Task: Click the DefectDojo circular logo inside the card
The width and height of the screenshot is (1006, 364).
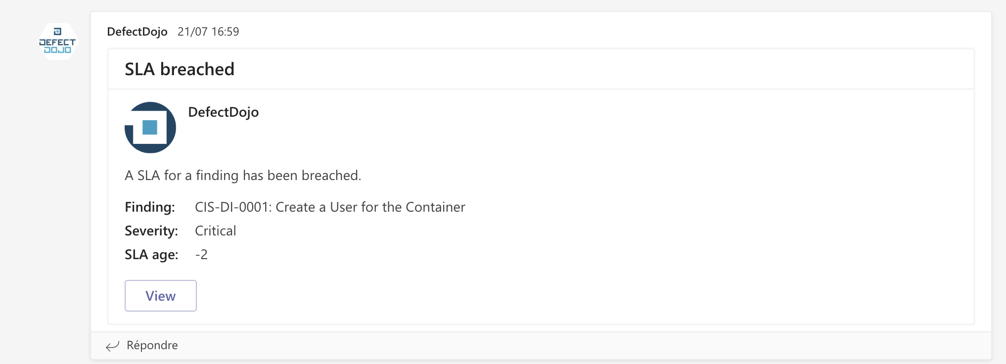Action: click(x=150, y=127)
